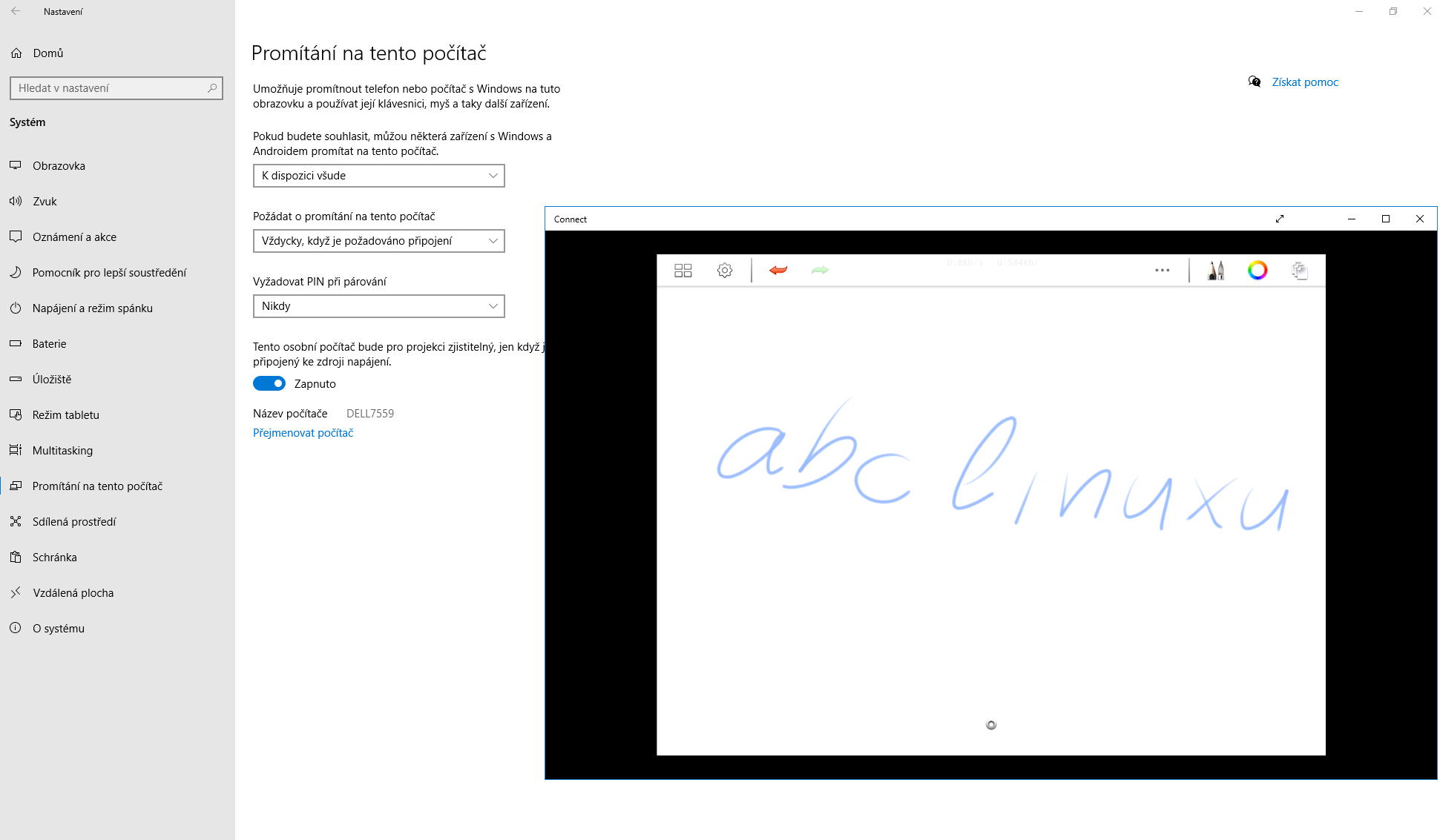Viewport: 1440px width, 840px height.
Task: Go to Domů home page
Action: tap(47, 53)
